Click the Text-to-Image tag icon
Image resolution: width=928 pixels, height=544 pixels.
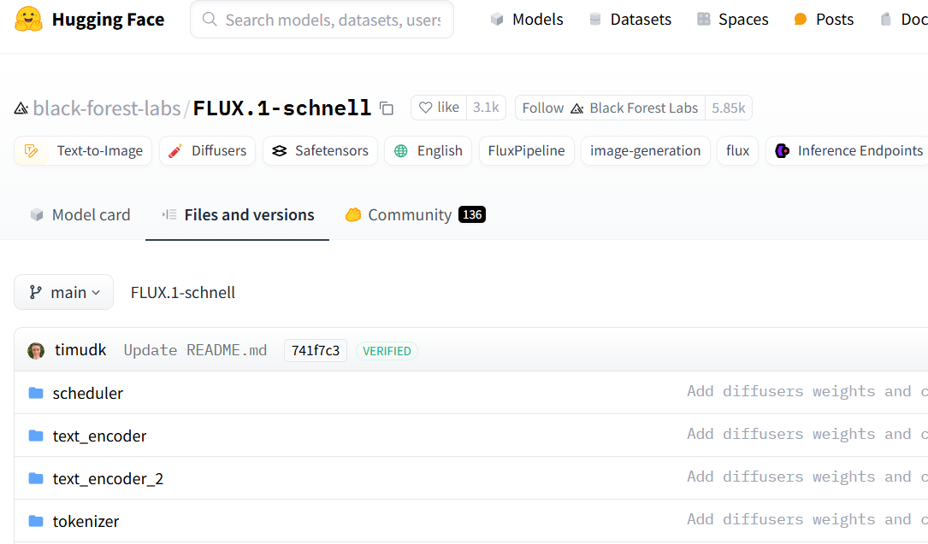click(x=32, y=151)
